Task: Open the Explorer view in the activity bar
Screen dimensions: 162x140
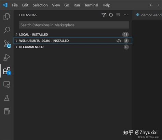Action: coord(7,17)
